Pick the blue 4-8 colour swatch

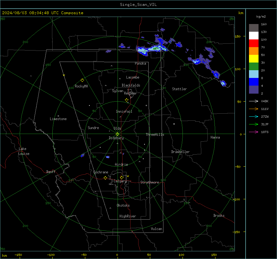click(254, 82)
